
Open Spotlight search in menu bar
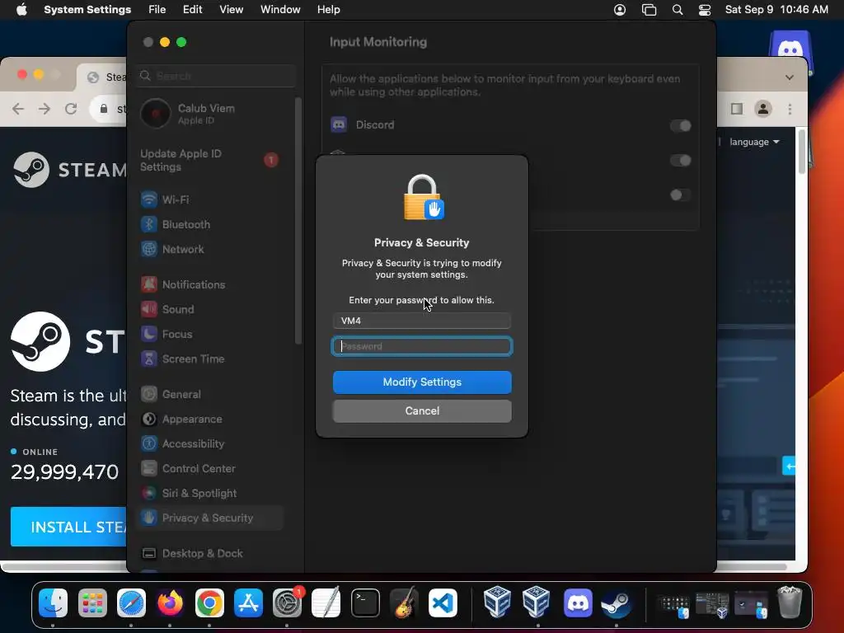click(678, 10)
